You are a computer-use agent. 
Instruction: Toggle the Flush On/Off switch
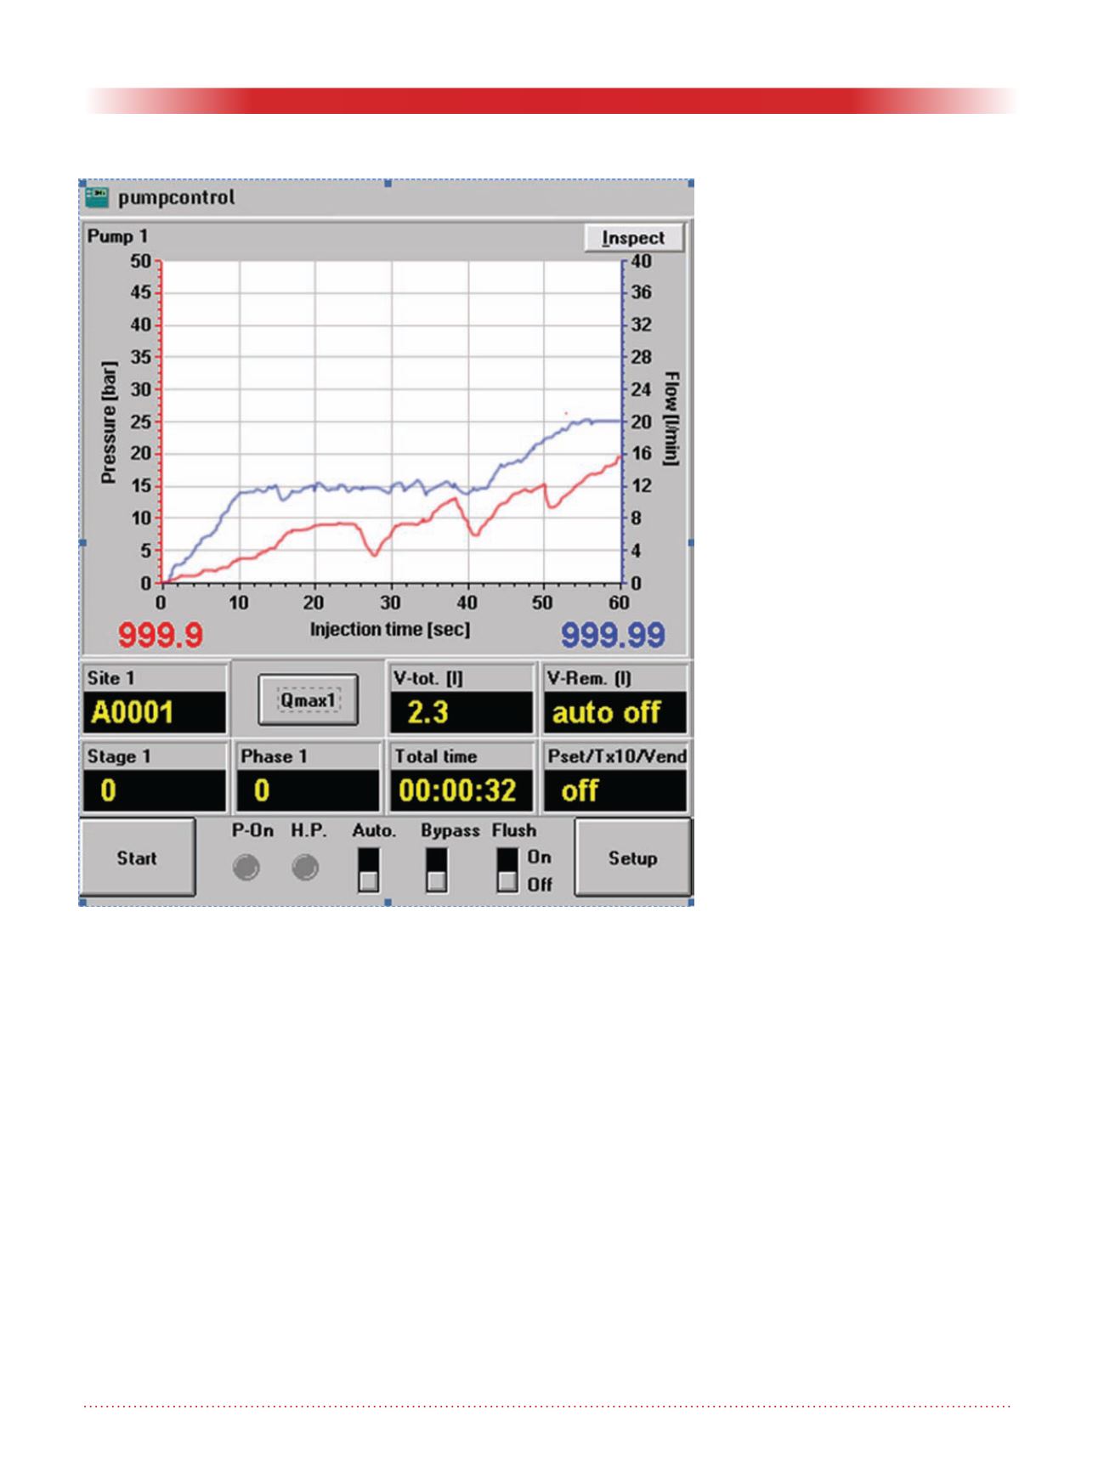coord(507,869)
